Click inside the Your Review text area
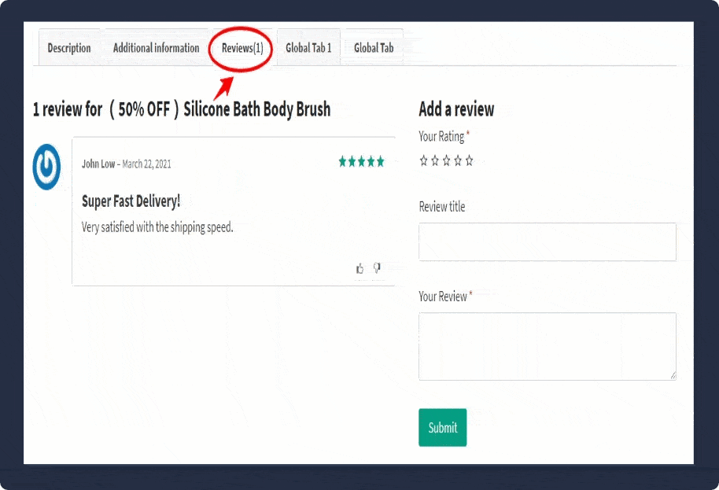This screenshot has height=490, width=719. [x=547, y=346]
